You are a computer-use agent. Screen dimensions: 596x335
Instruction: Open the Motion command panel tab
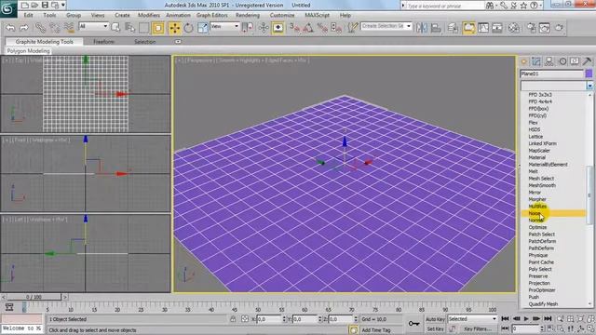tap(562, 61)
